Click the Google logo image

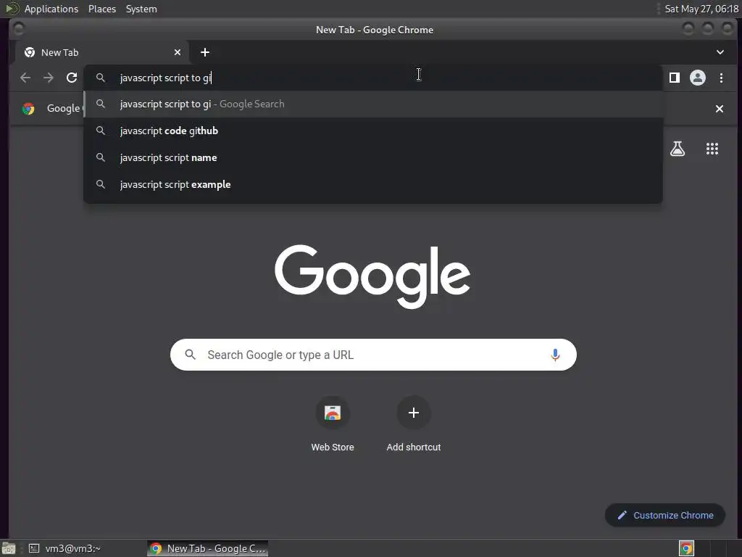pyautogui.click(x=372, y=276)
